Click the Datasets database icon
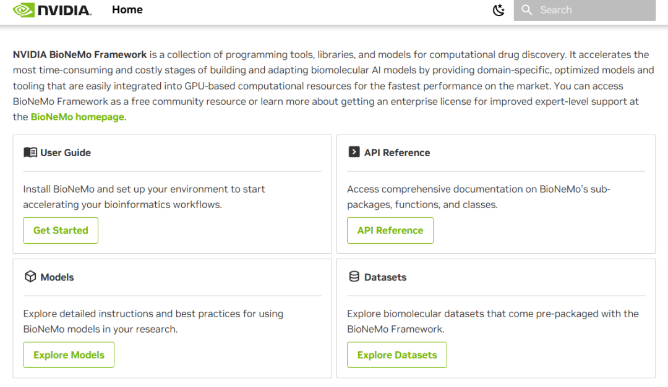The height and width of the screenshot is (387, 668). pos(354,277)
